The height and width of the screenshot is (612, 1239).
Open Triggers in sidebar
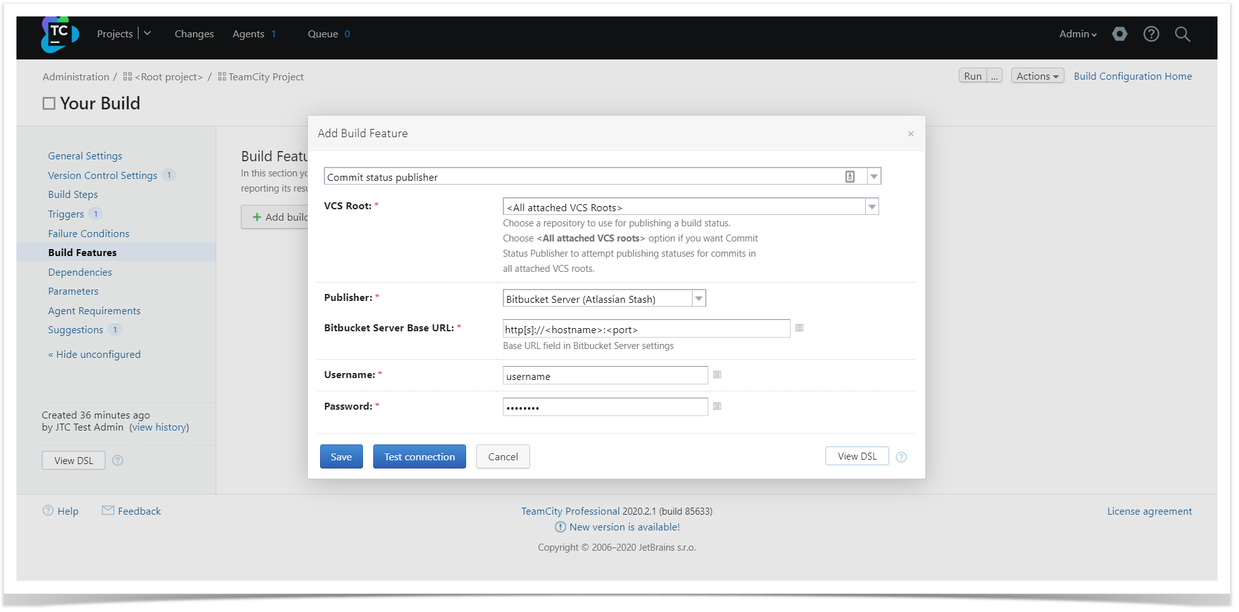[x=66, y=214]
